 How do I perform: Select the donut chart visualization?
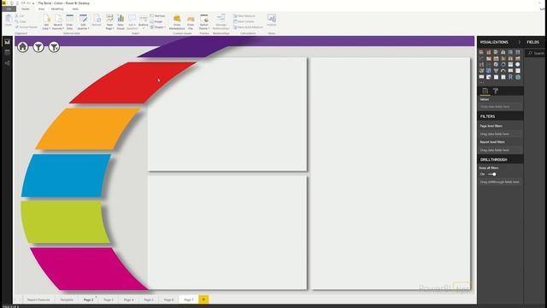point(503,64)
